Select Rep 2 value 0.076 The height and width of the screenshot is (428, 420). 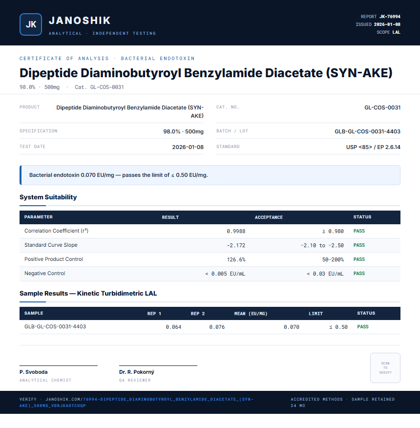(x=217, y=327)
